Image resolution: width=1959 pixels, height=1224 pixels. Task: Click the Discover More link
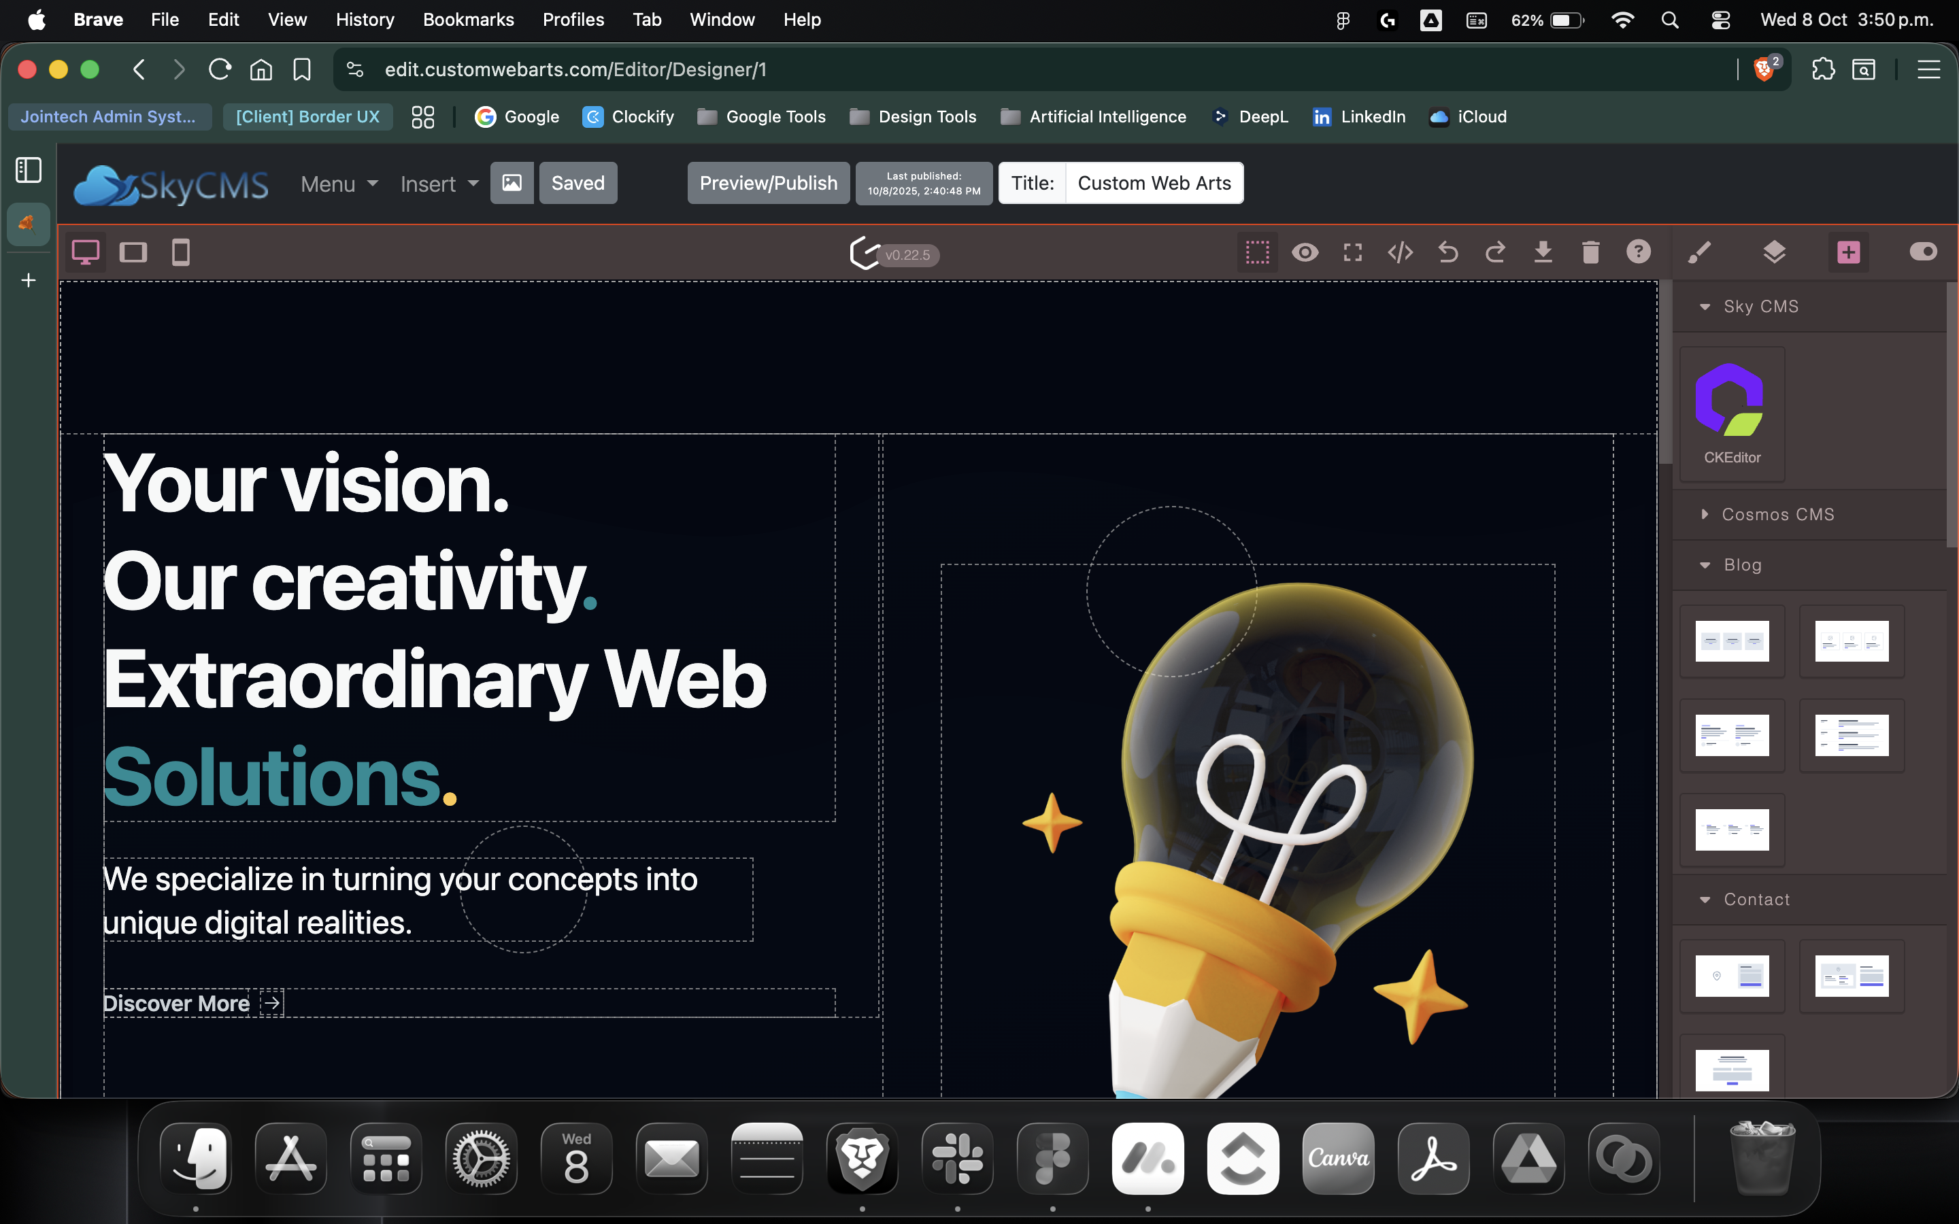(176, 1003)
